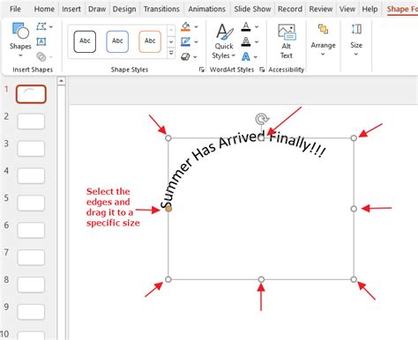Open WordArt Quick Styles

[x=224, y=41]
